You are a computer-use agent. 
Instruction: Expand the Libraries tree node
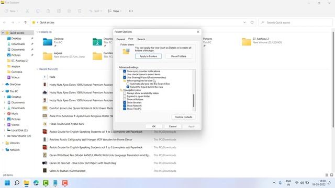pyautogui.click(x=3, y=143)
